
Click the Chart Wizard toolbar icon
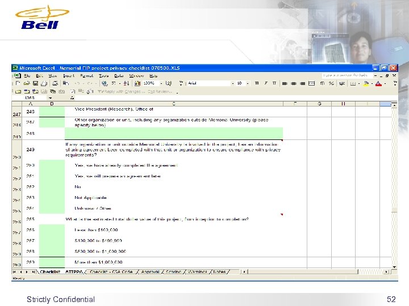click(x=137, y=83)
